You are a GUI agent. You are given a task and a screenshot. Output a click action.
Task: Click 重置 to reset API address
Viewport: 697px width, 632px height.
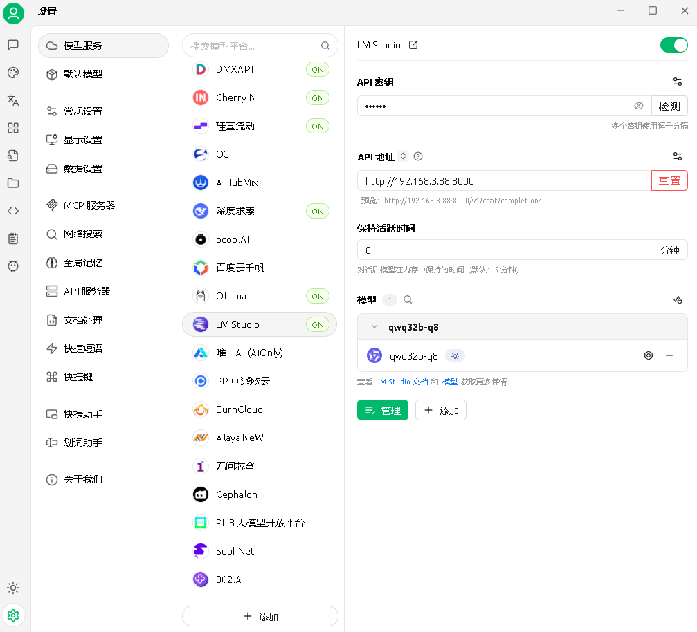click(x=669, y=180)
